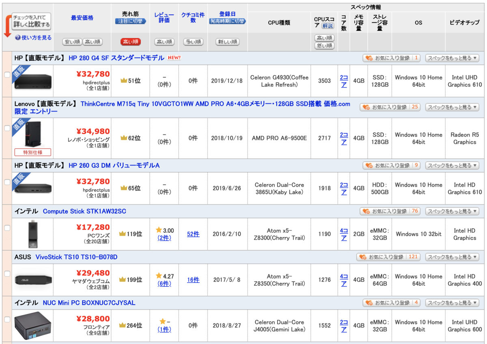Open VivoStick 16件 reviews link
Viewport: 487px width, 344px height.
[193, 280]
